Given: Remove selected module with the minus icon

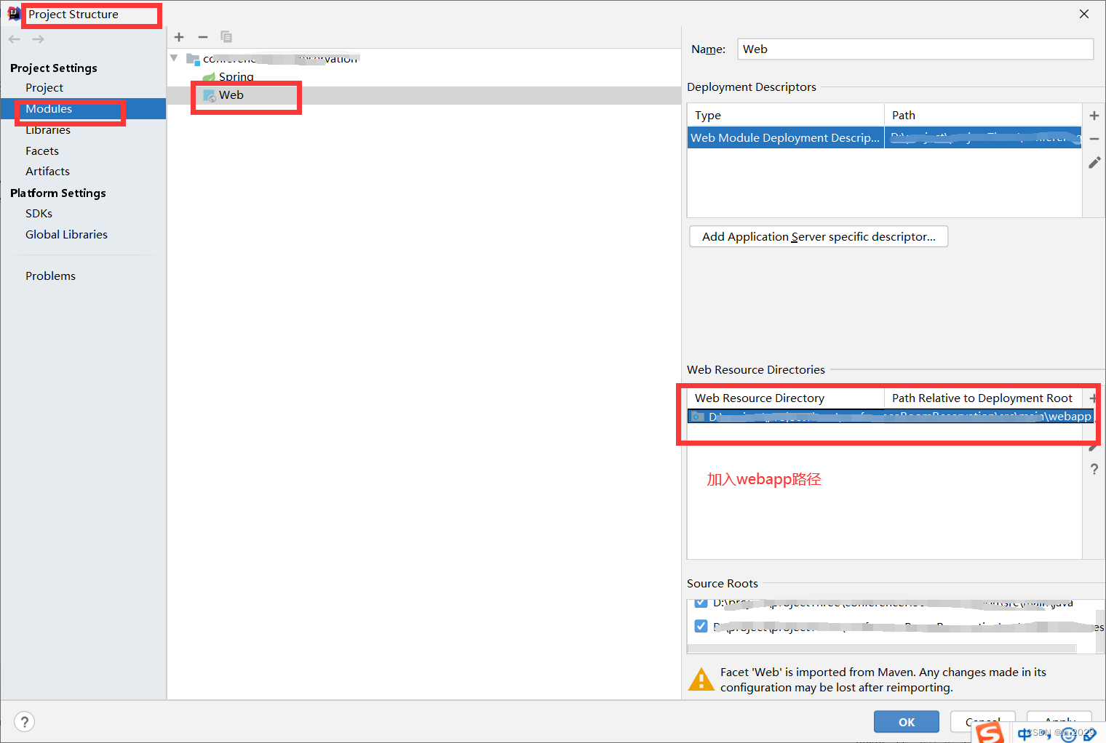Looking at the screenshot, I should coord(202,36).
